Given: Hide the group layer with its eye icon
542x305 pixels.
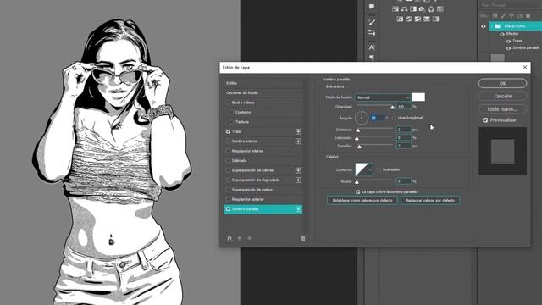Looking at the screenshot, I should click(x=484, y=26).
